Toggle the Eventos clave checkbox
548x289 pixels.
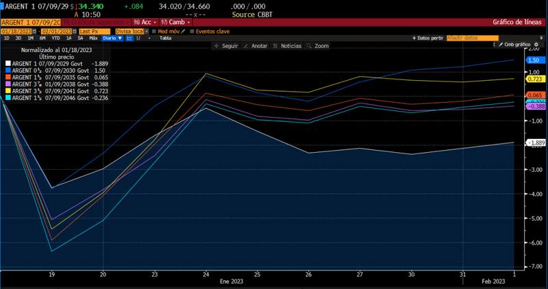(x=192, y=31)
